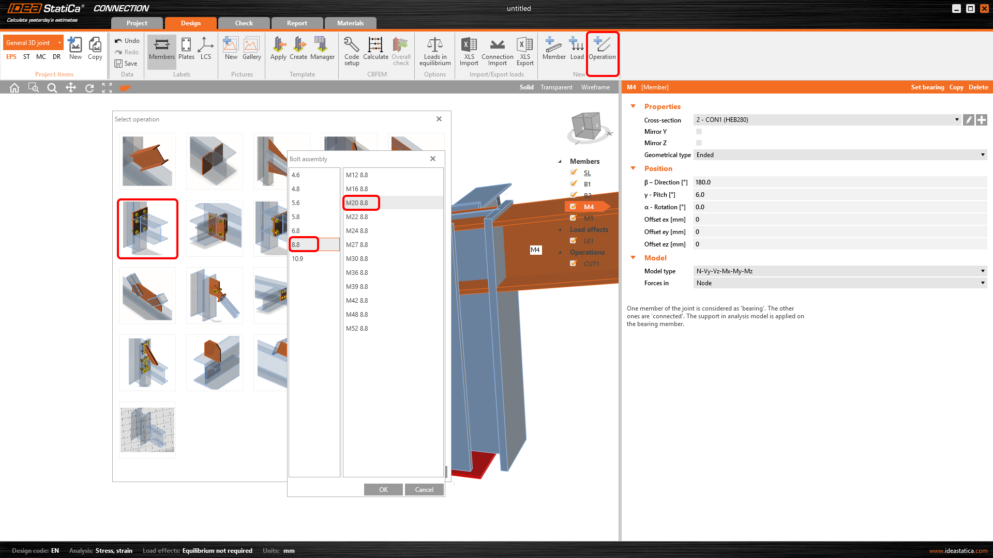The image size is (993, 558).
Task: Expand the Model type dropdown
Action: click(x=840, y=271)
